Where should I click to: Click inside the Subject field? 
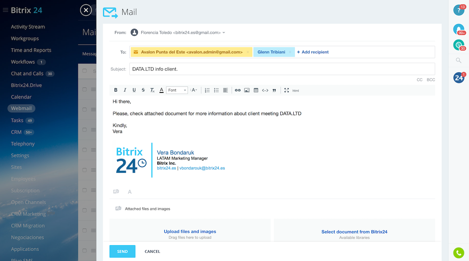(281, 69)
